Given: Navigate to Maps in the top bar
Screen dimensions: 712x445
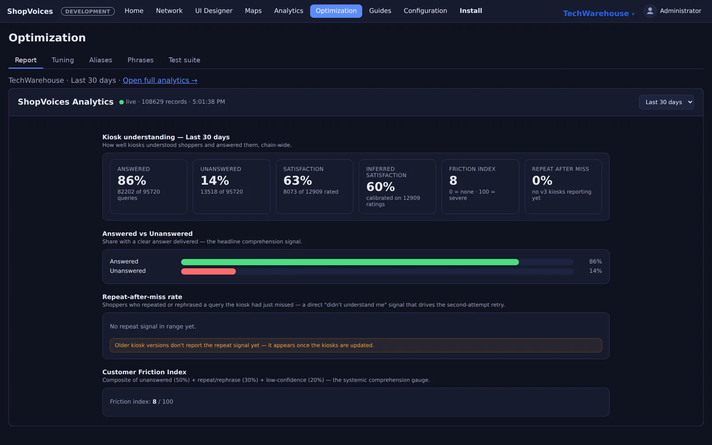Looking at the screenshot, I should pyautogui.click(x=253, y=11).
